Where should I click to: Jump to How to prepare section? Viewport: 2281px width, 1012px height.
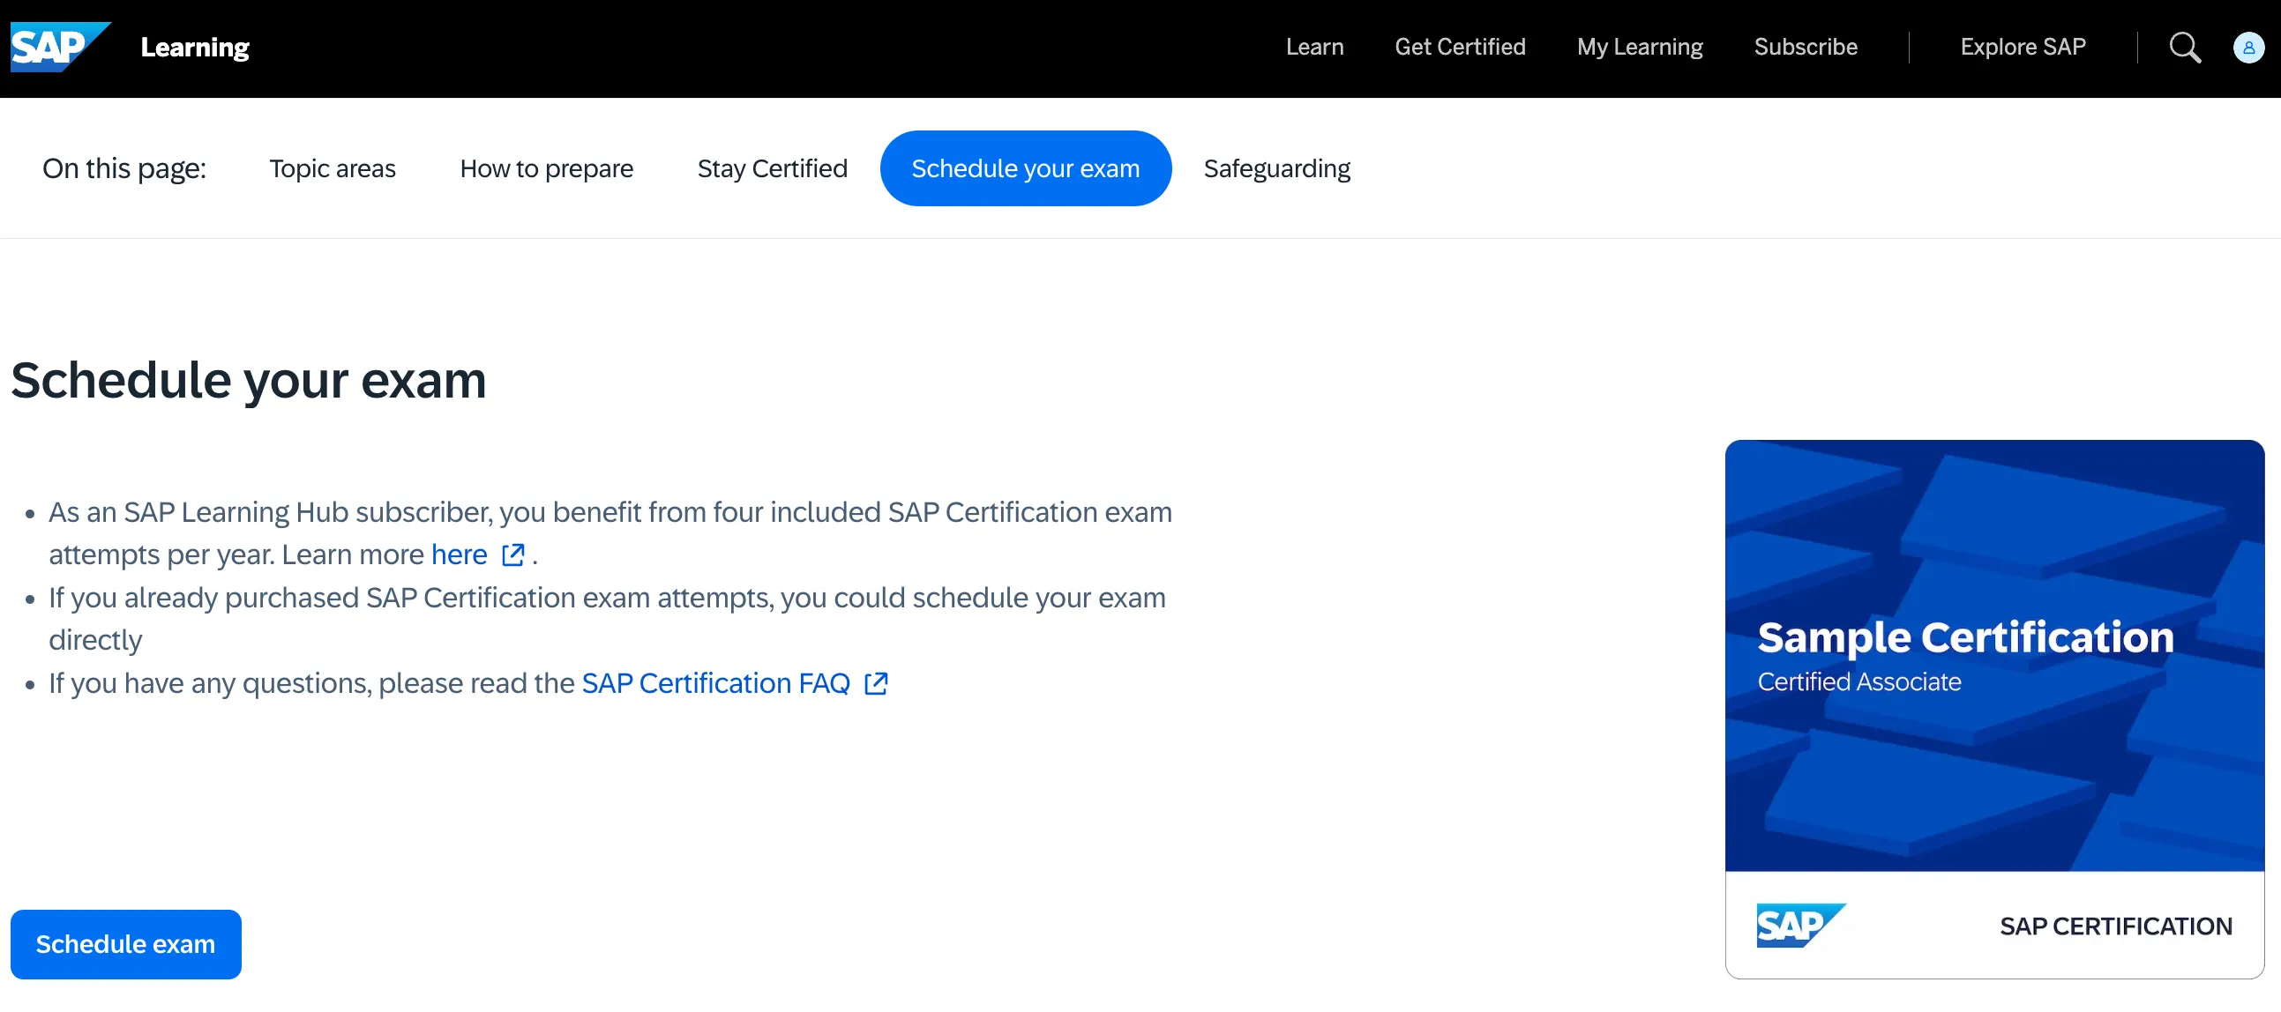546,168
